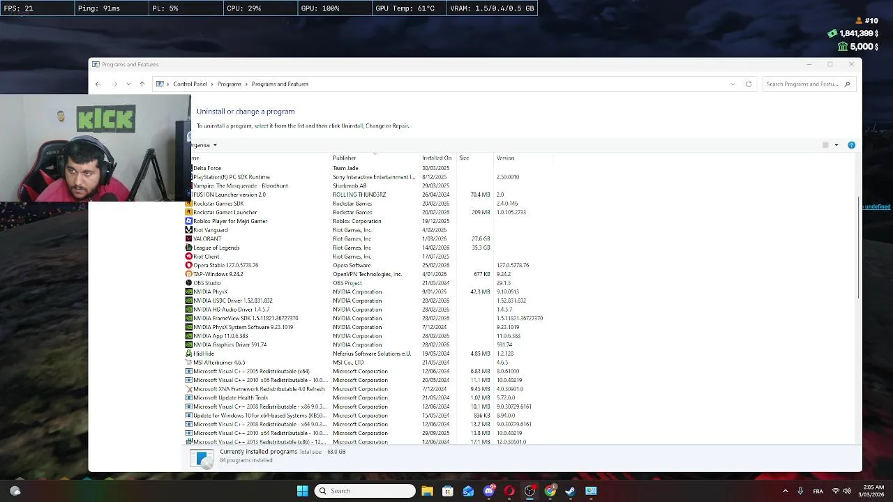Click the TAP-Windows 9.24.2 icon
893x502 pixels.
coord(188,274)
